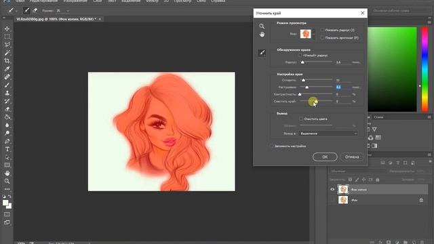Select the Path Selection tool
This screenshot has width=434, height=244.
7,157
